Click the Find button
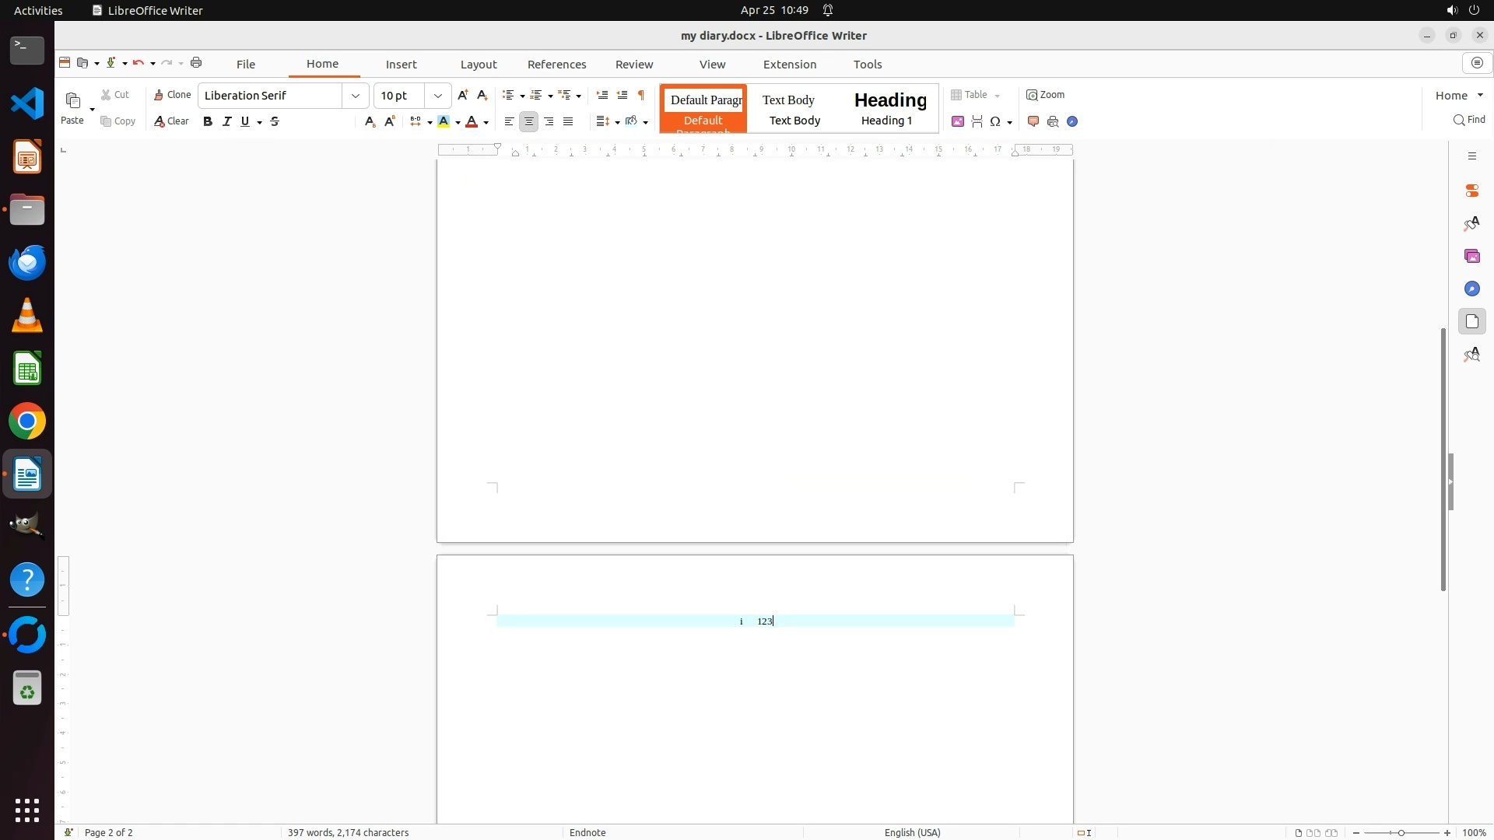This screenshot has width=1494, height=840. click(1469, 120)
